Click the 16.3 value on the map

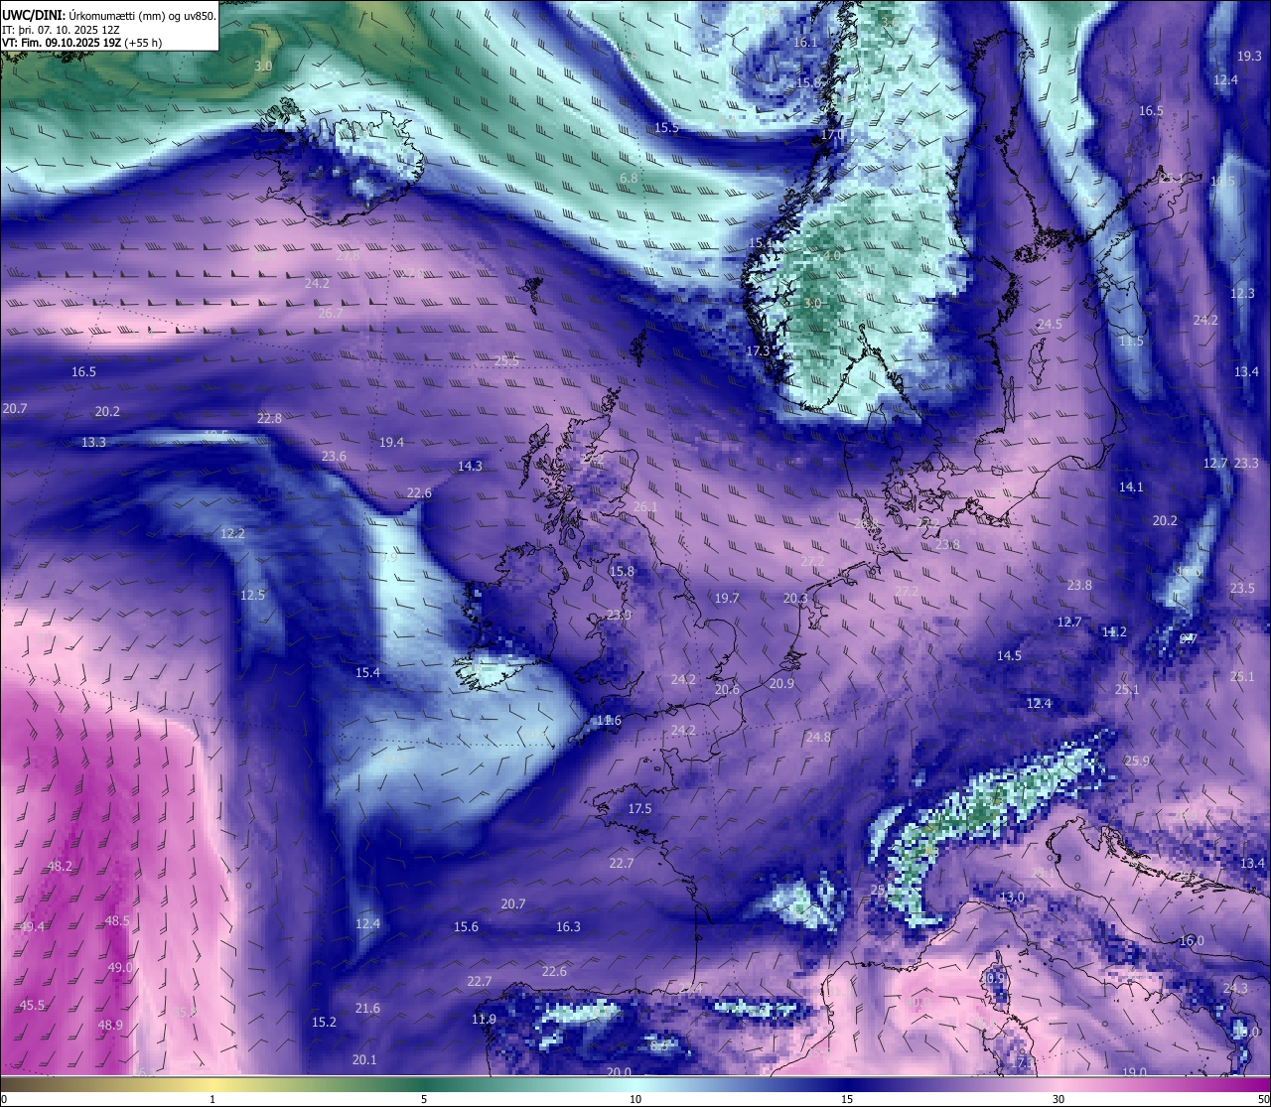pyautogui.click(x=568, y=926)
